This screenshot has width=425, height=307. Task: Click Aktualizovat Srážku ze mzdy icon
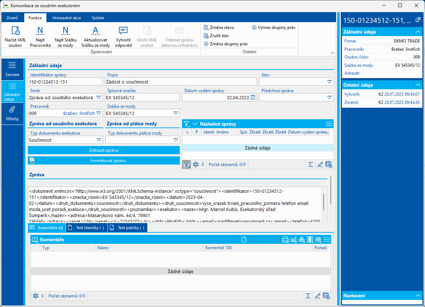click(95, 37)
